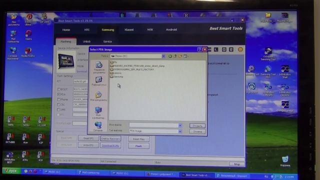Open My Computer in the dialog places bar
Screen dimensions: 320x180
(98, 113)
